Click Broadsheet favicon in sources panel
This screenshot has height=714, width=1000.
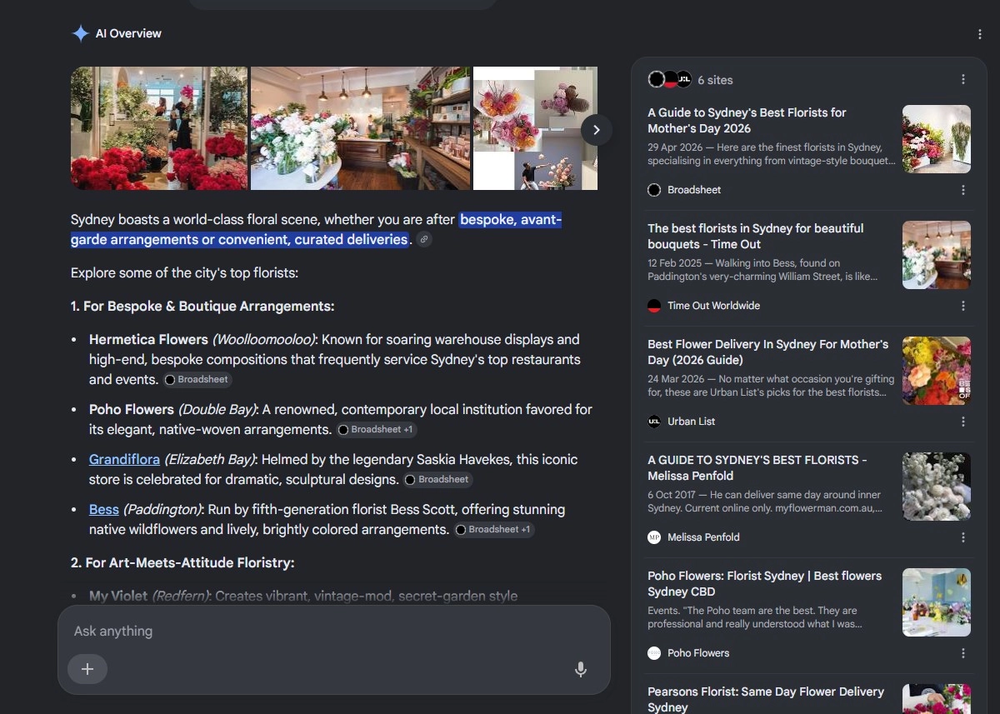654,190
